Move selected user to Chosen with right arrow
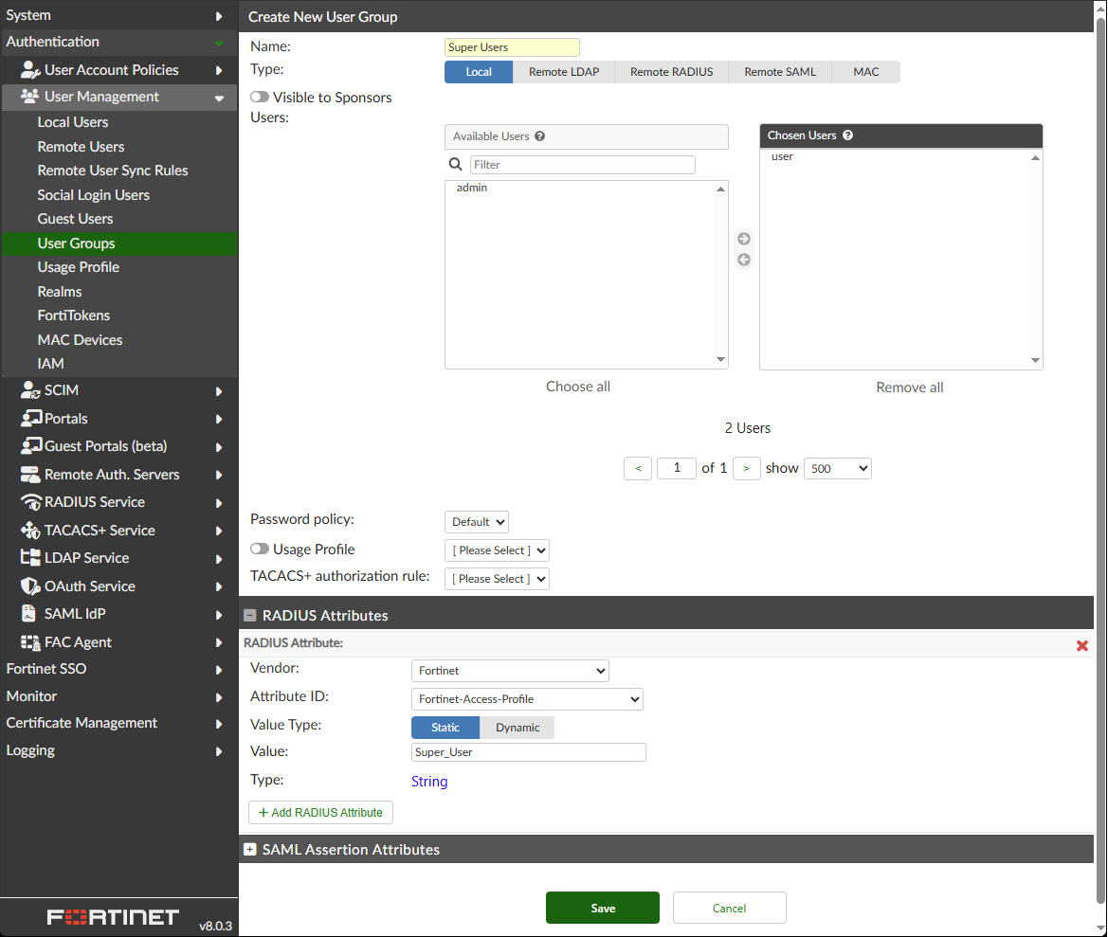Image resolution: width=1108 pixels, height=937 pixels. click(x=744, y=239)
